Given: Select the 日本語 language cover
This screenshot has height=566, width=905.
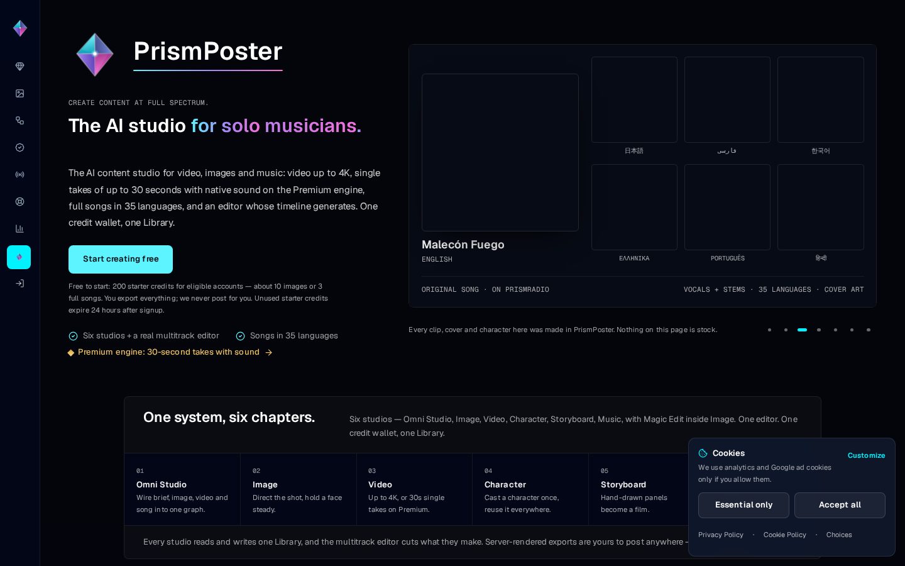Looking at the screenshot, I should (634, 99).
